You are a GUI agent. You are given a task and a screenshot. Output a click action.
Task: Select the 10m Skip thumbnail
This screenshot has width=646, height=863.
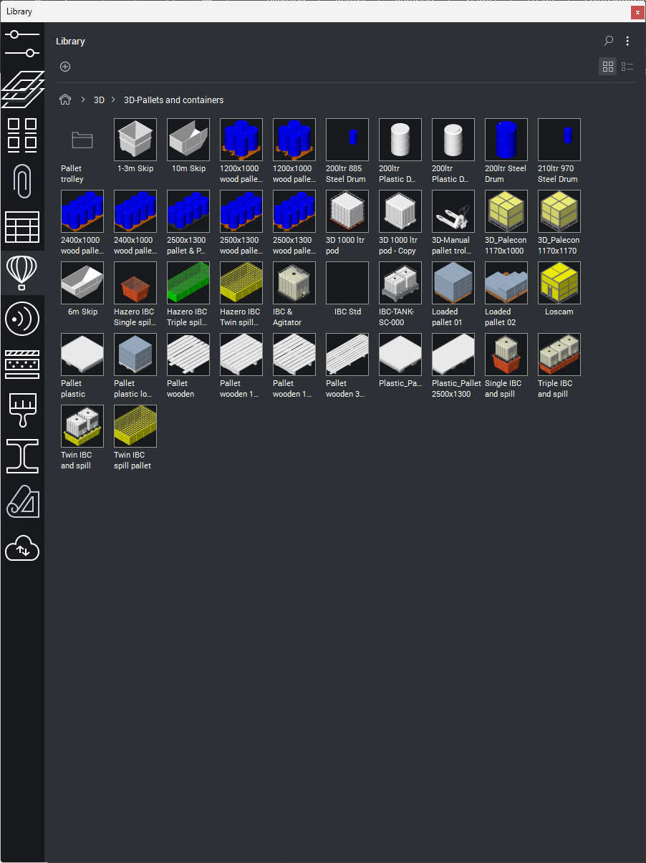[x=188, y=140]
